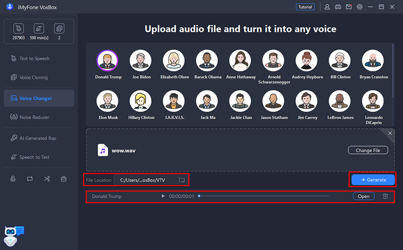Image resolution: width=403 pixels, height=250 pixels.
Task: Select the Bill Clinton voice avatar
Action: [x=340, y=60]
